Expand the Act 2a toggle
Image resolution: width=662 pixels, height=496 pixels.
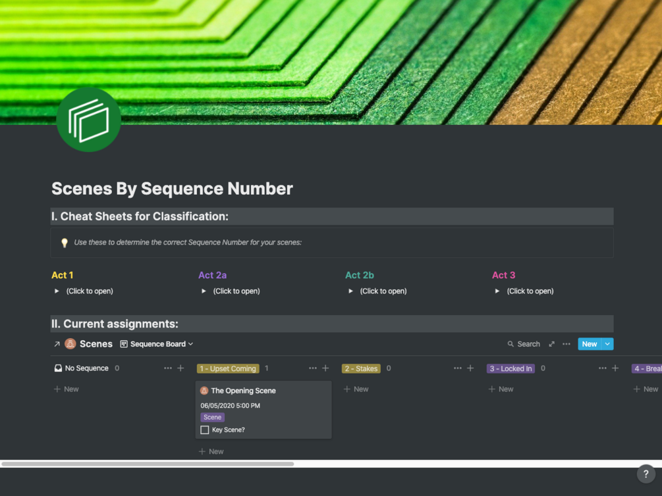(204, 291)
